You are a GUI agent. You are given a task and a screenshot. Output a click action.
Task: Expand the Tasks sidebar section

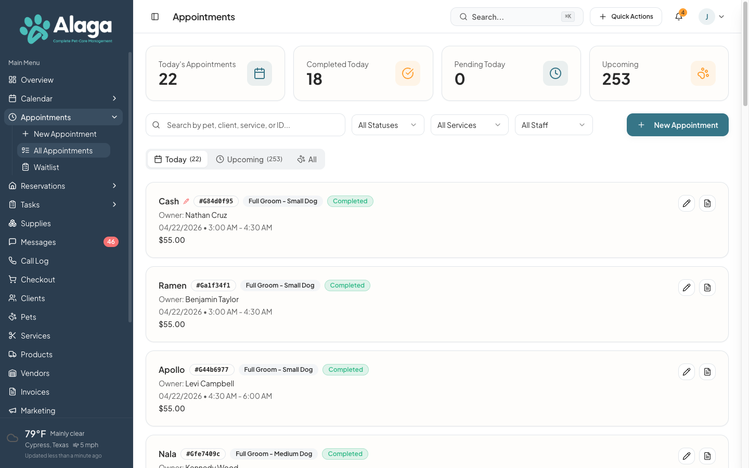[63, 204]
